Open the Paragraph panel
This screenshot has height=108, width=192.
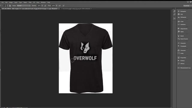click(182, 46)
